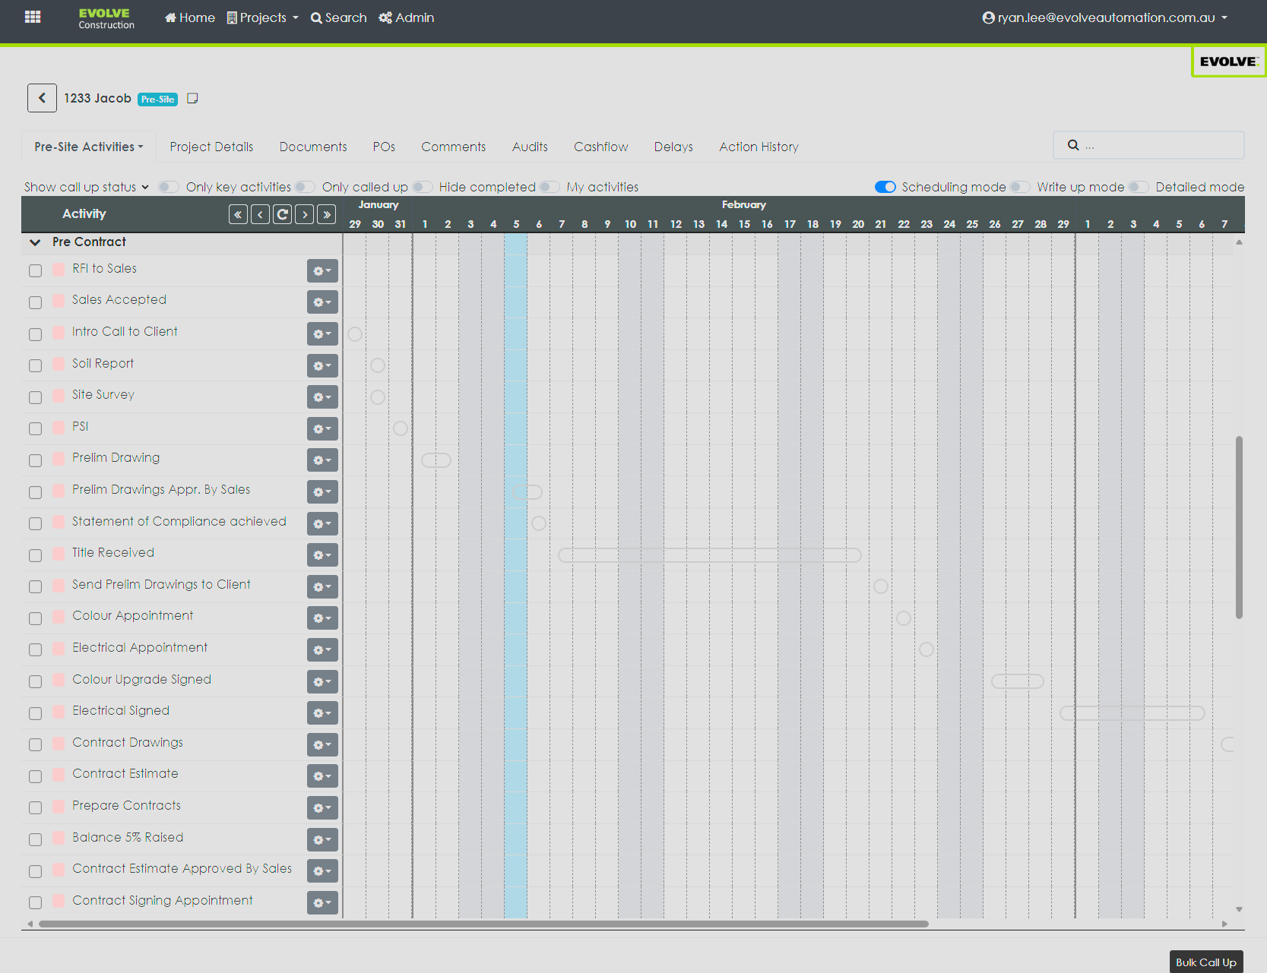Click the note icon next to Pre-Site badge
This screenshot has height=973, width=1267.
192,99
